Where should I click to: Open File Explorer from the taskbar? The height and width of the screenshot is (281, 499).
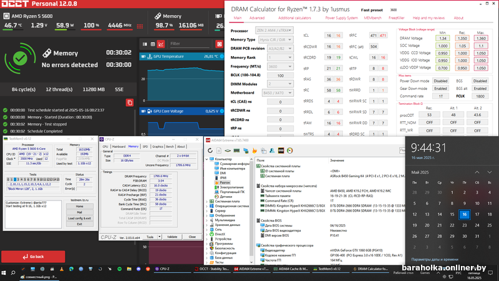[129, 269]
